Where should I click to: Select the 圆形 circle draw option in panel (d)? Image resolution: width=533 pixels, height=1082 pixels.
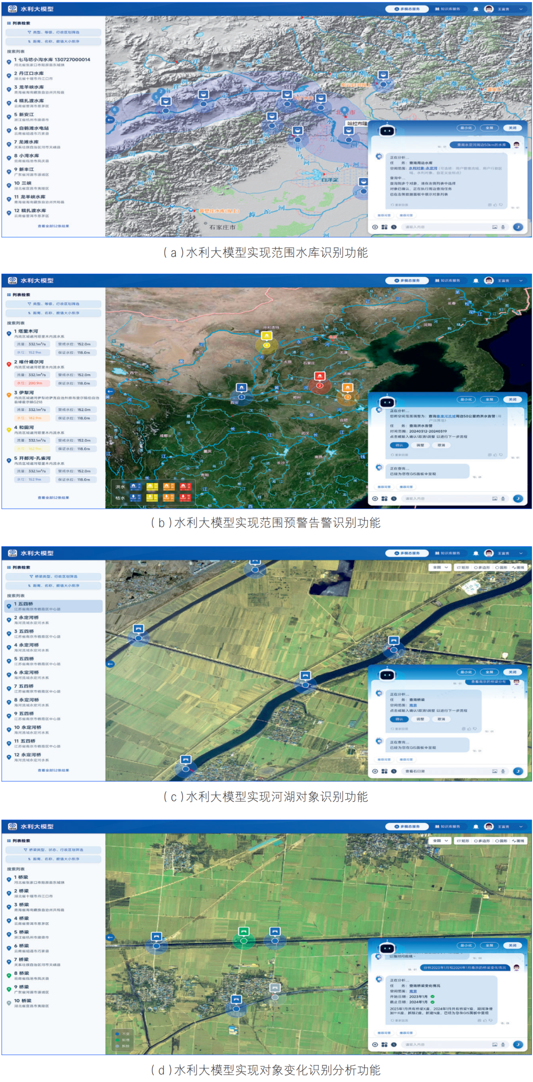tap(501, 841)
